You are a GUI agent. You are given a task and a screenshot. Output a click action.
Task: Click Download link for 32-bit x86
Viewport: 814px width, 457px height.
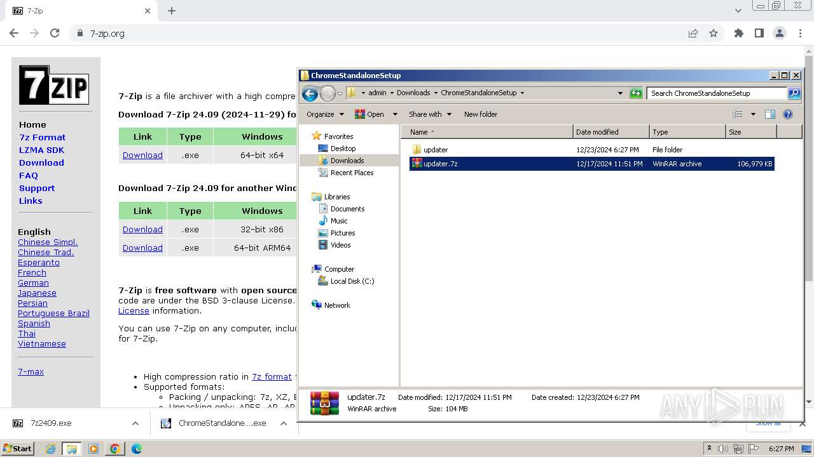142,229
